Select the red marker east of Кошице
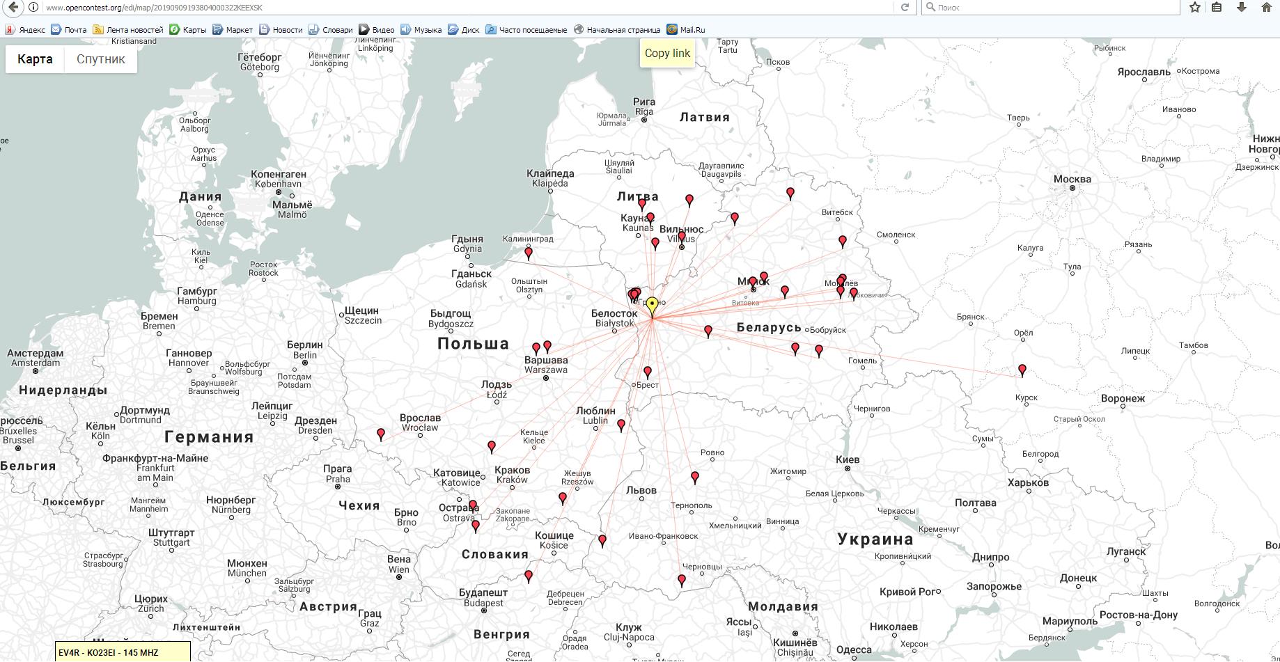This screenshot has height=662, width=1280. 602,539
